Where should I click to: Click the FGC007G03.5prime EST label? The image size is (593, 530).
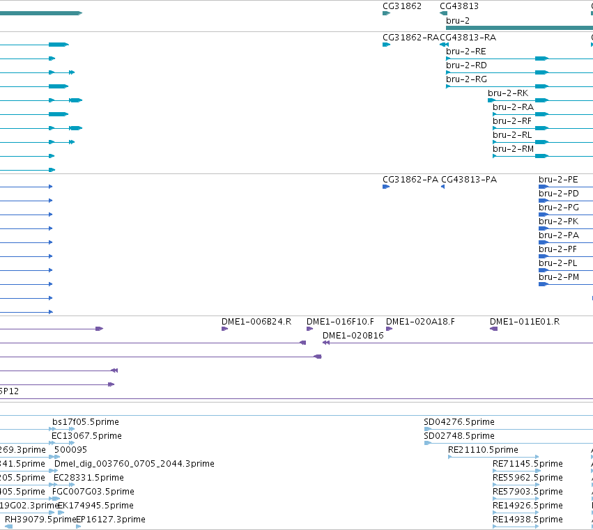pos(93,492)
